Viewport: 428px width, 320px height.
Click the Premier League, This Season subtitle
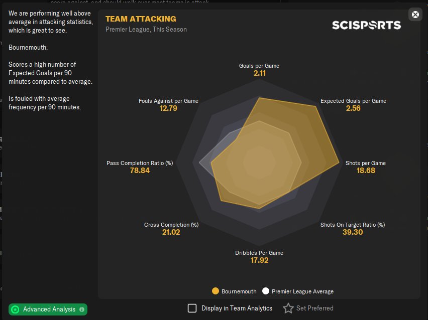146,30
